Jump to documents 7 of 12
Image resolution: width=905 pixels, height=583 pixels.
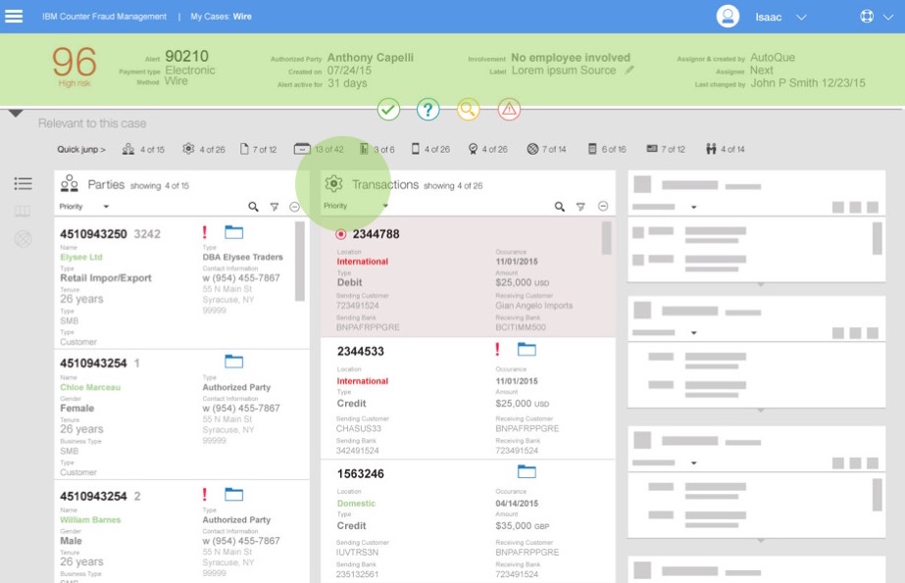click(258, 149)
